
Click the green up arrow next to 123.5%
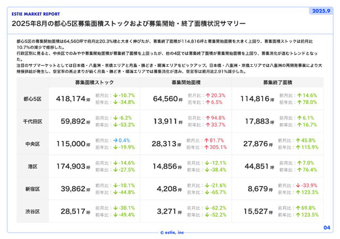point(298,215)
